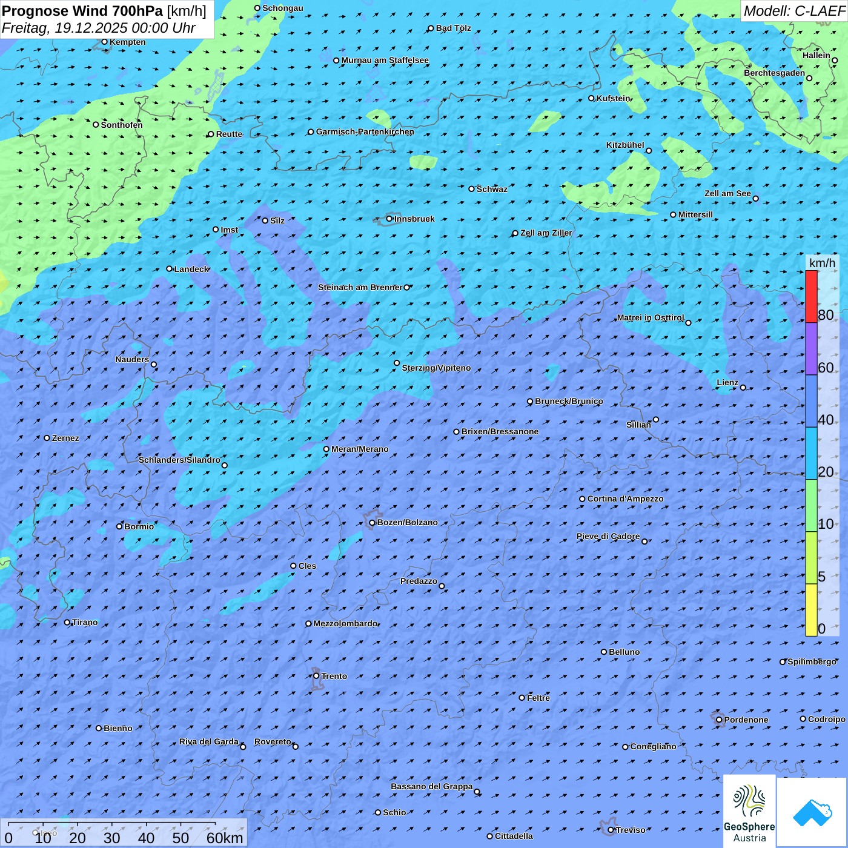Click the 'Murnau am Staffelsee' label
The image size is (848, 848).
point(385,60)
